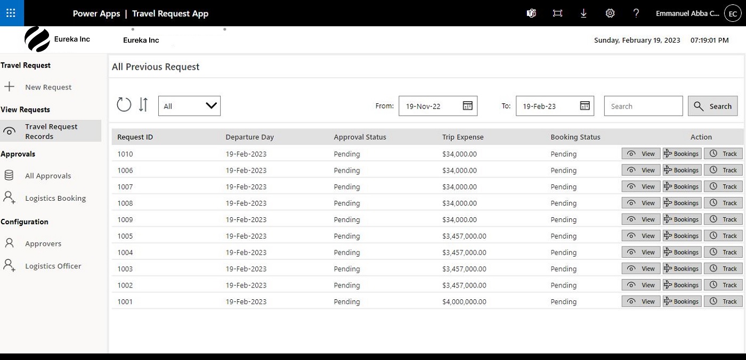Click the fit-to-screen icon in header
Screen dimensions: 746x360
click(557, 13)
